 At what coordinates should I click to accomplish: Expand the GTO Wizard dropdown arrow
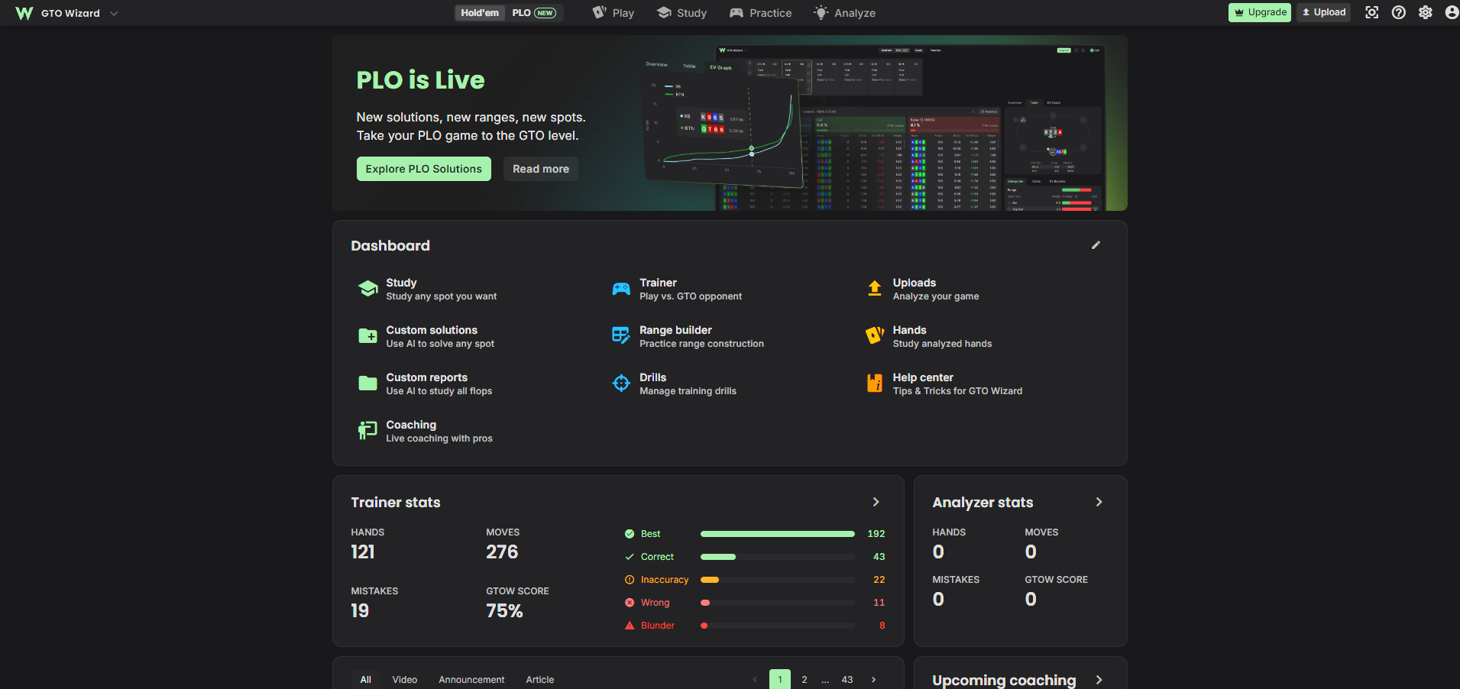coord(114,13)
